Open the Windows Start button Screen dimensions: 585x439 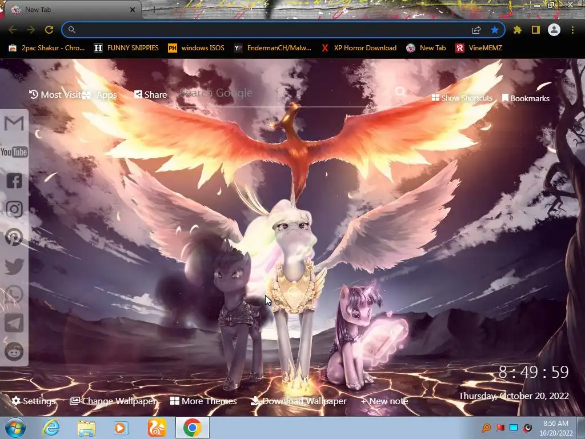[x=15, y=428]
